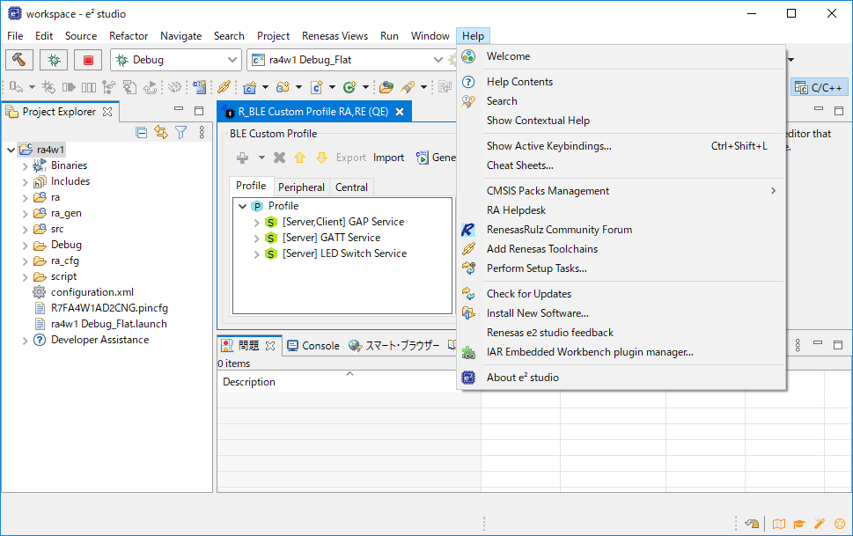Launch with the green bug Debug button
The image size is (853, 536).
pyautogui.click(x=54, y=60)
